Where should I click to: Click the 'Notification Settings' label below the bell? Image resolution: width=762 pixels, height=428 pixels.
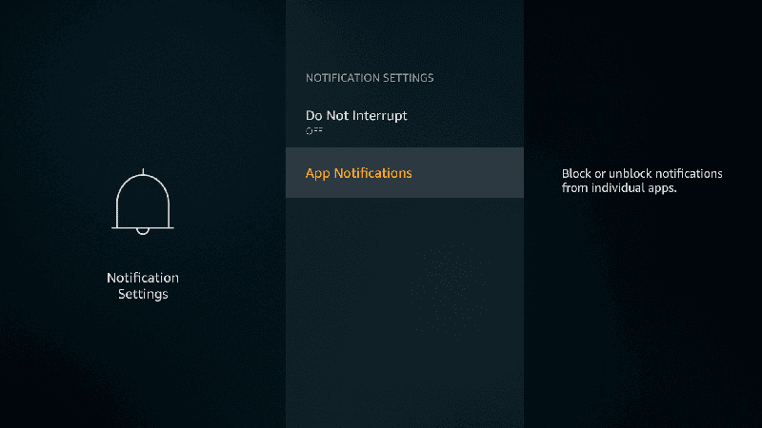(143, 286)
